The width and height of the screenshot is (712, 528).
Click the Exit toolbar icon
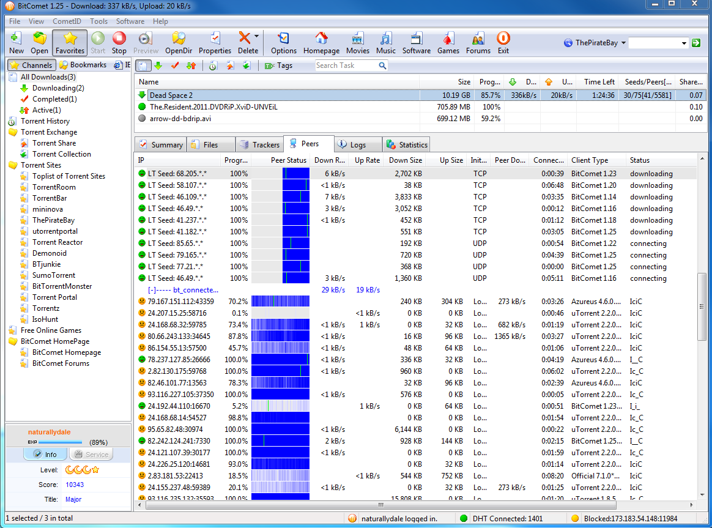503,43
